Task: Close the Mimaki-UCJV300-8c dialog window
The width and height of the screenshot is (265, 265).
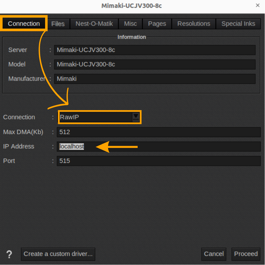Action: [257, 5]
